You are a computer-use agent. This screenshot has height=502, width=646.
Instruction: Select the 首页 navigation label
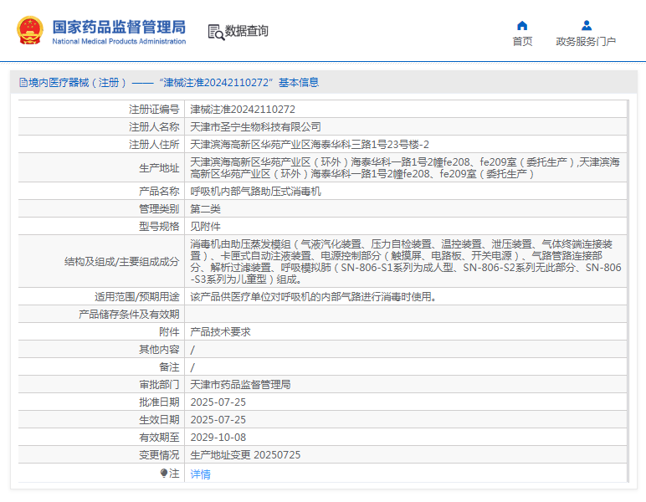click(x=522, y=42)
